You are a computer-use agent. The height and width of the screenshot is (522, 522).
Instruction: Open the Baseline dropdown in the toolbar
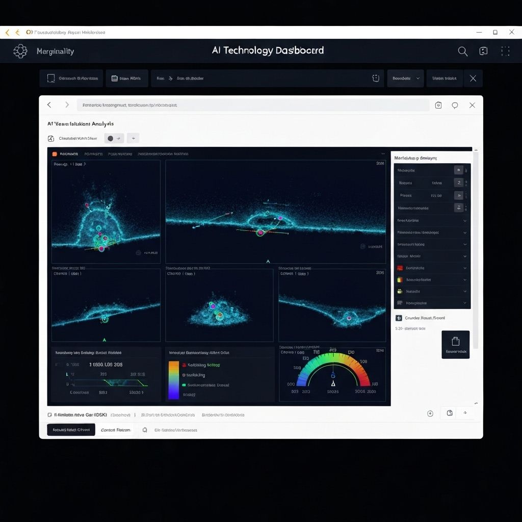click(405, 78)
